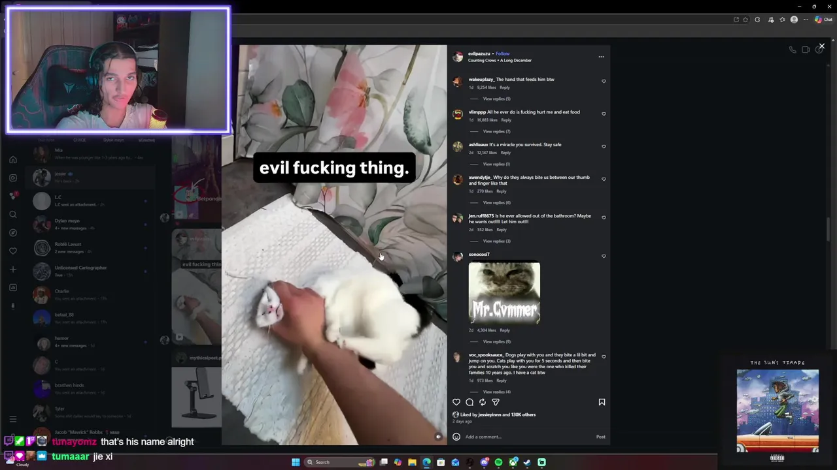The image size is (837, 470).
Task: Expand View replies (1) under ashlieaux
Action: pyautogui.click(x=496, y=164)
